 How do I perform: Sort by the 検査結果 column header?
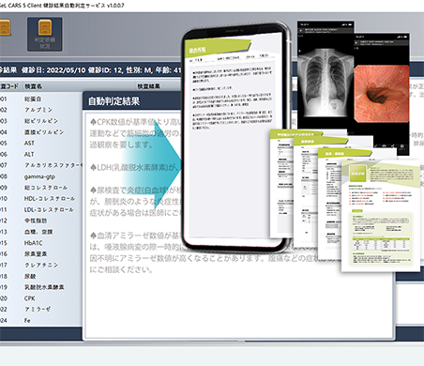point(148,86)
